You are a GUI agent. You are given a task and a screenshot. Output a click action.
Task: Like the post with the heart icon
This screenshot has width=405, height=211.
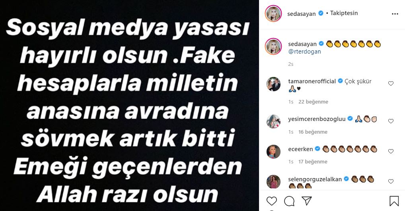click(x=271, y=201)
